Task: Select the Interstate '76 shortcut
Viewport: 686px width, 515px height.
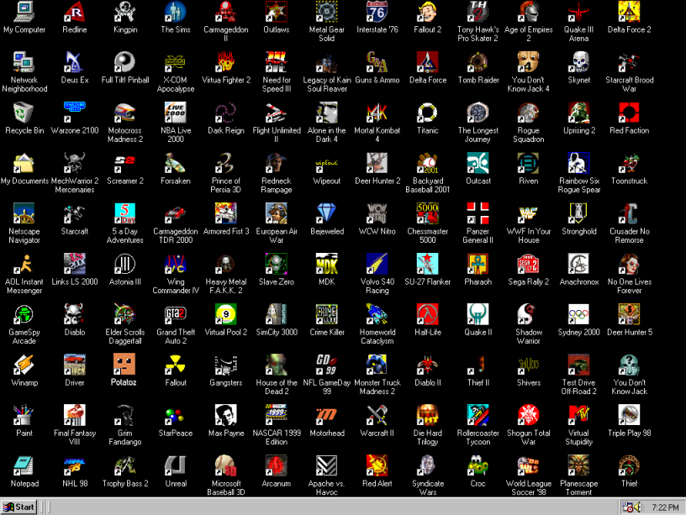Action: 377,12
